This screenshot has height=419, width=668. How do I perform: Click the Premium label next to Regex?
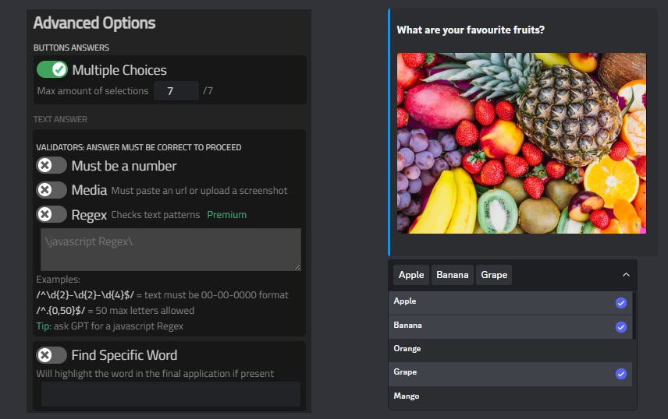(226, 215)
